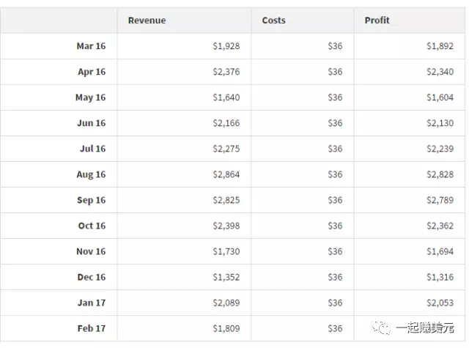Select the Mar 16 row label
Image resolution: width=469 pixels, height=348 pixels.
(x=91, y=46)
